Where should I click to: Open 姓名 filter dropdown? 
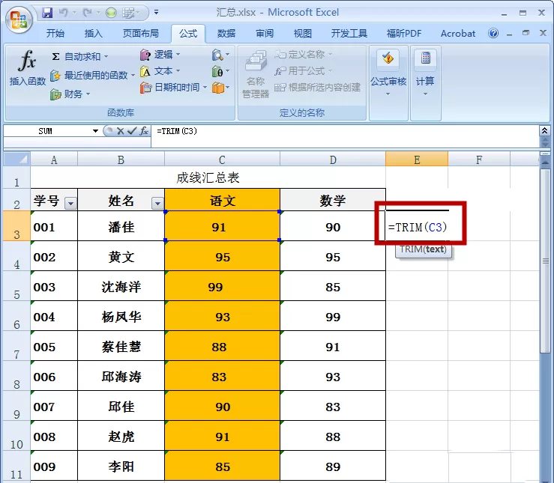157,203
